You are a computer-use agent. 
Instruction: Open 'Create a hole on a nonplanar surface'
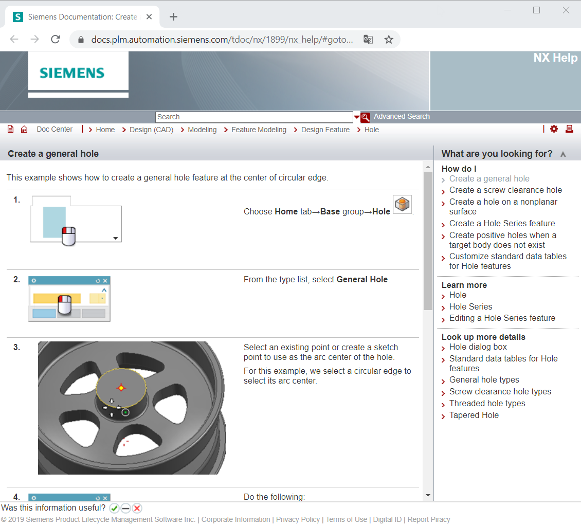click(503, 207)
